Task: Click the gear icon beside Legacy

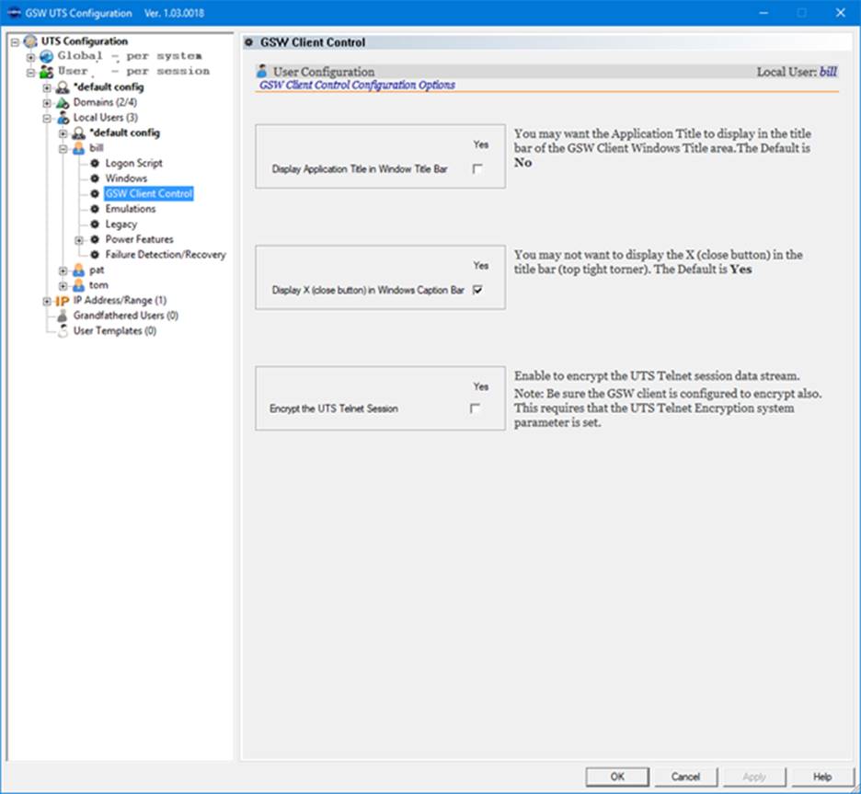Action: 95,224
